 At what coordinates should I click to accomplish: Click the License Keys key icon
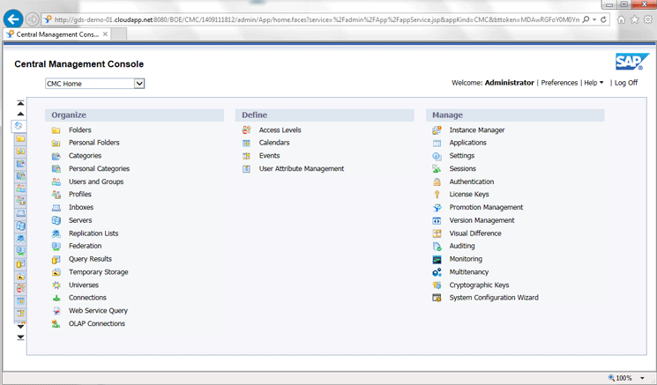[x=437, y=195]
